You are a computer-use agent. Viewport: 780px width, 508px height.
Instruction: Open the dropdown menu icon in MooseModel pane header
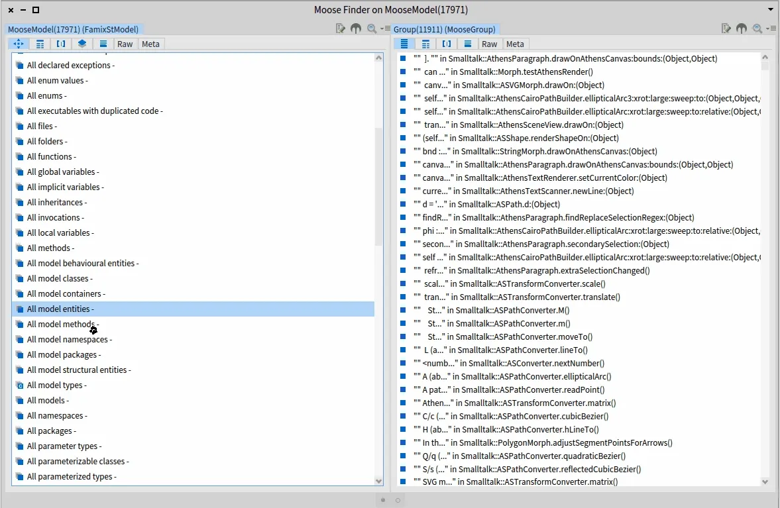click(385, 29)
